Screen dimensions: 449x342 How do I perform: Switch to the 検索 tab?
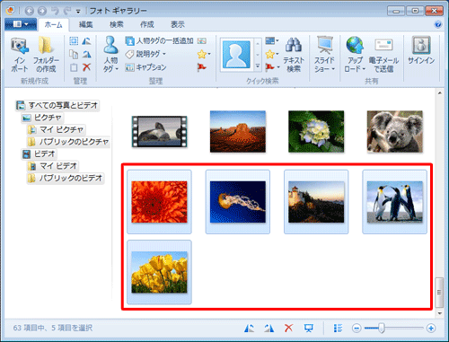pyautogui.click(x=117, y=24)
